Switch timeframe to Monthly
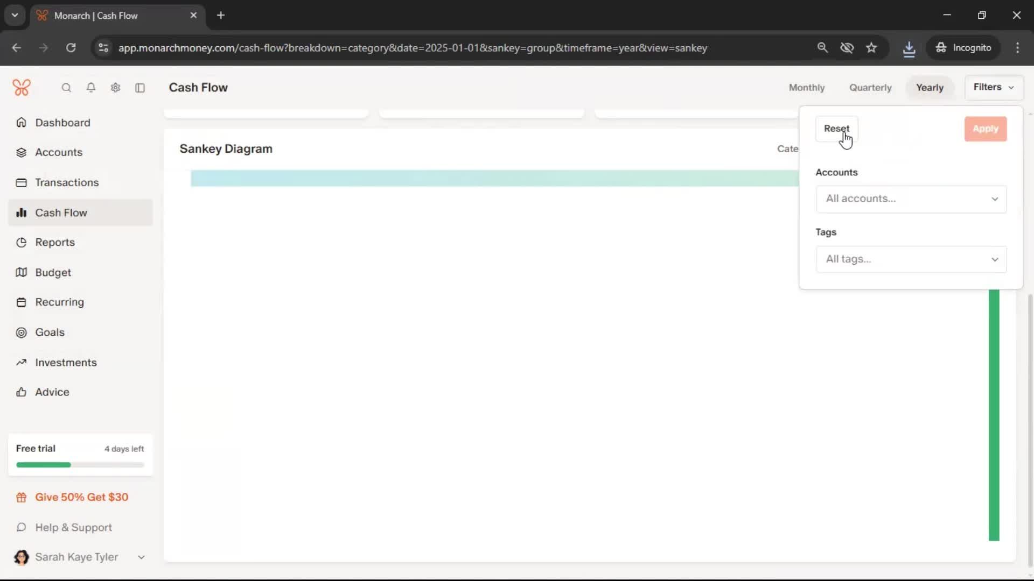1034x581 pixels. point(806,88)
